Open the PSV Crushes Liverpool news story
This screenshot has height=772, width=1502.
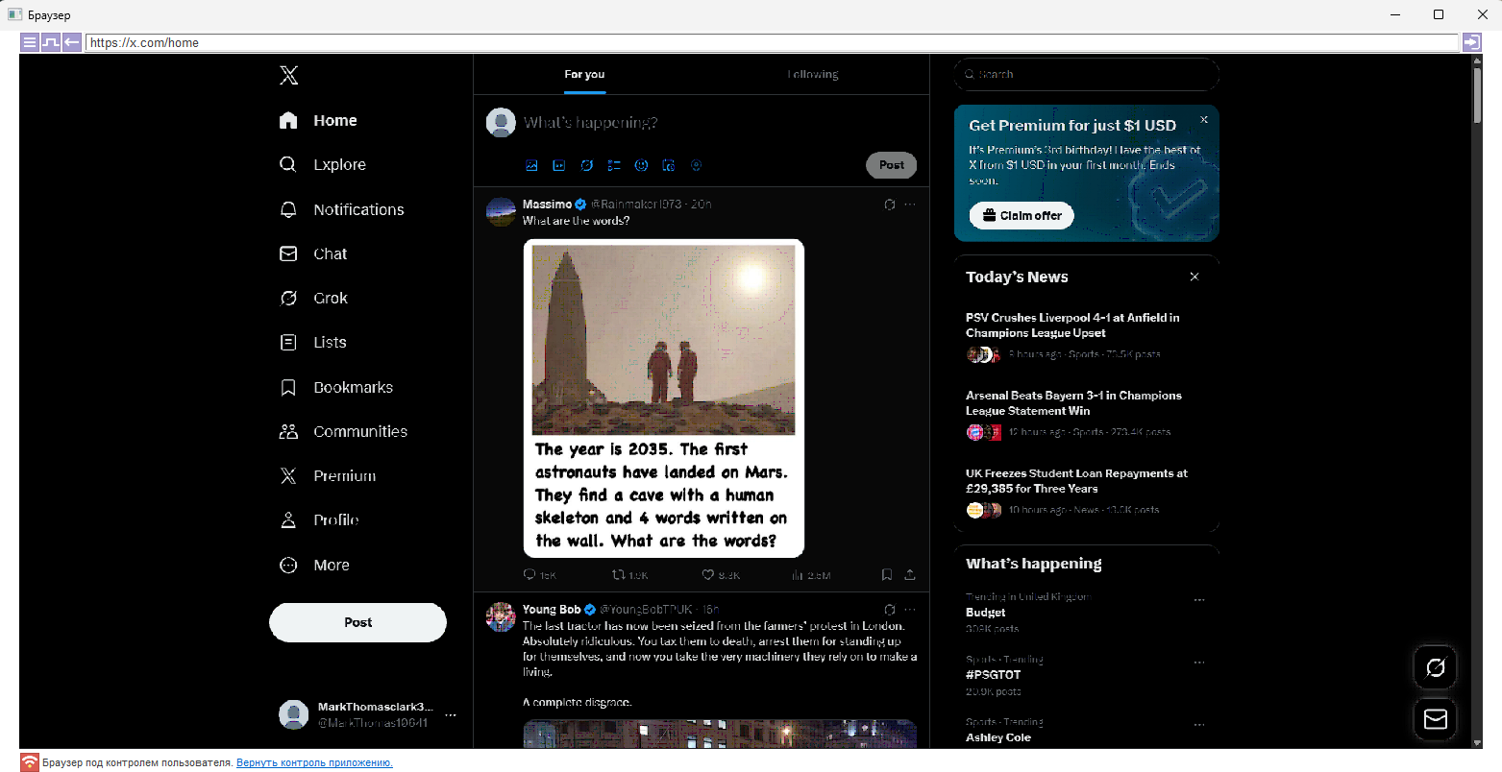coord(1071,326)
